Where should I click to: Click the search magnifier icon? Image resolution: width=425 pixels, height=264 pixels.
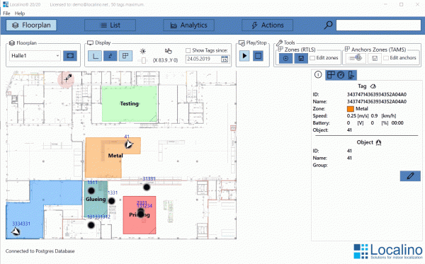pyautogui.click(x=328, y=25)
